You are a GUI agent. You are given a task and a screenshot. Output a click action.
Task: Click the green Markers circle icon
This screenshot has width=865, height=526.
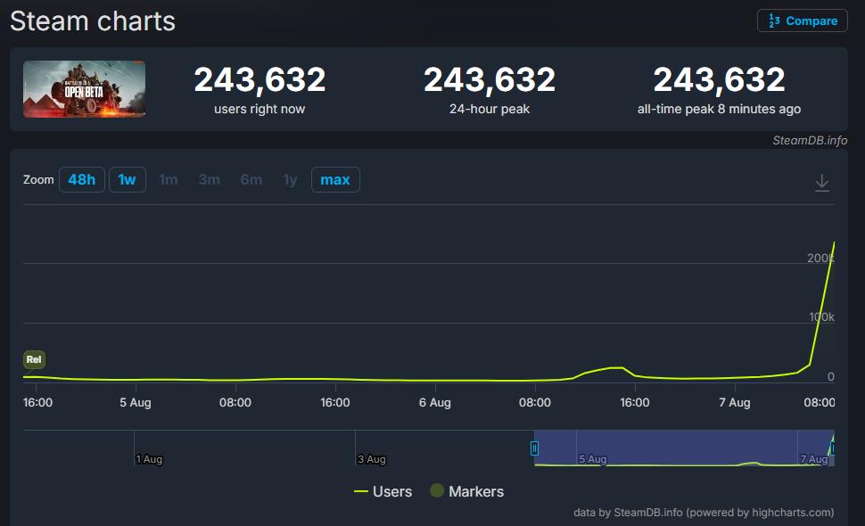(x=437, y=491)
